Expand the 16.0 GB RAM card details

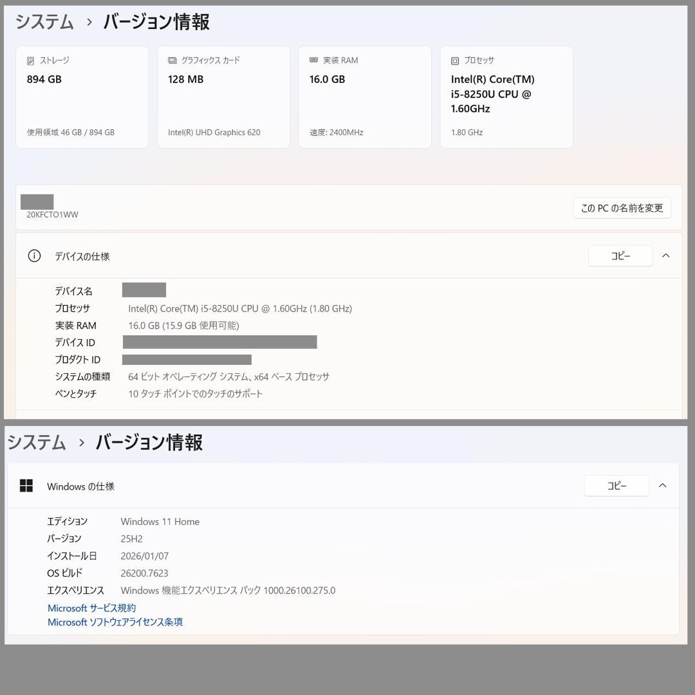(364, 97)
